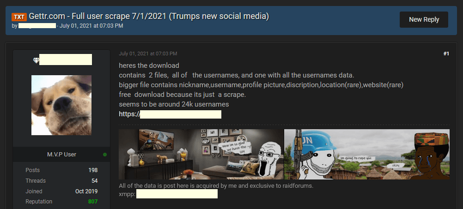The image size is (463, 209).
Task: Open the dog avatar profile picture
Action: point(61,105)
